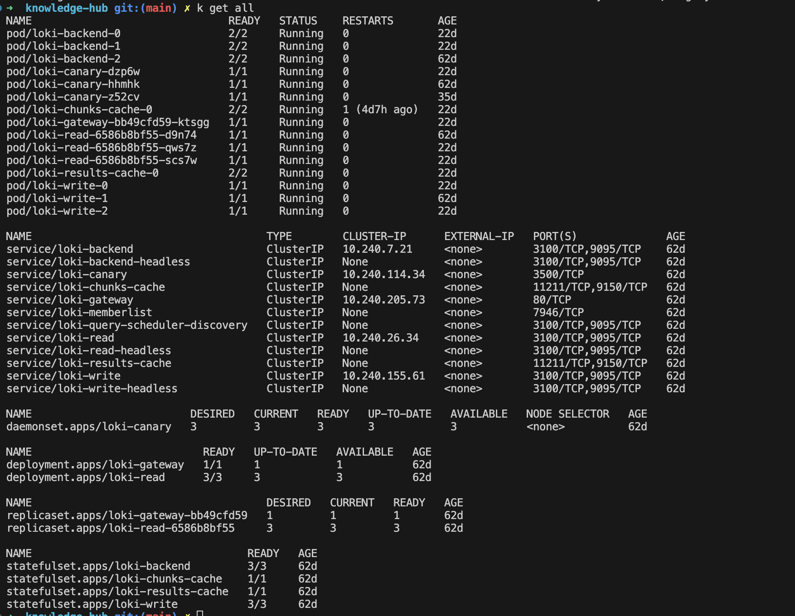Select service/loki-write name
The height and width of the screenshot is (616, 795).
pos(63,376)
